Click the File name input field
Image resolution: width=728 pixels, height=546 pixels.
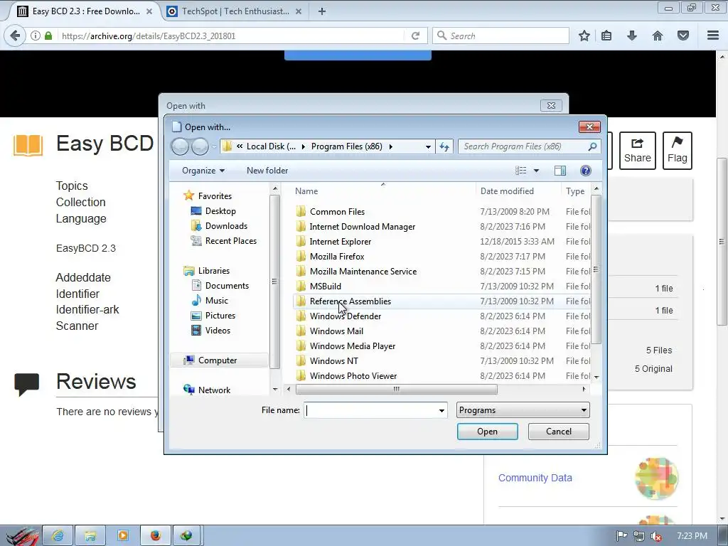pos(370,410)
